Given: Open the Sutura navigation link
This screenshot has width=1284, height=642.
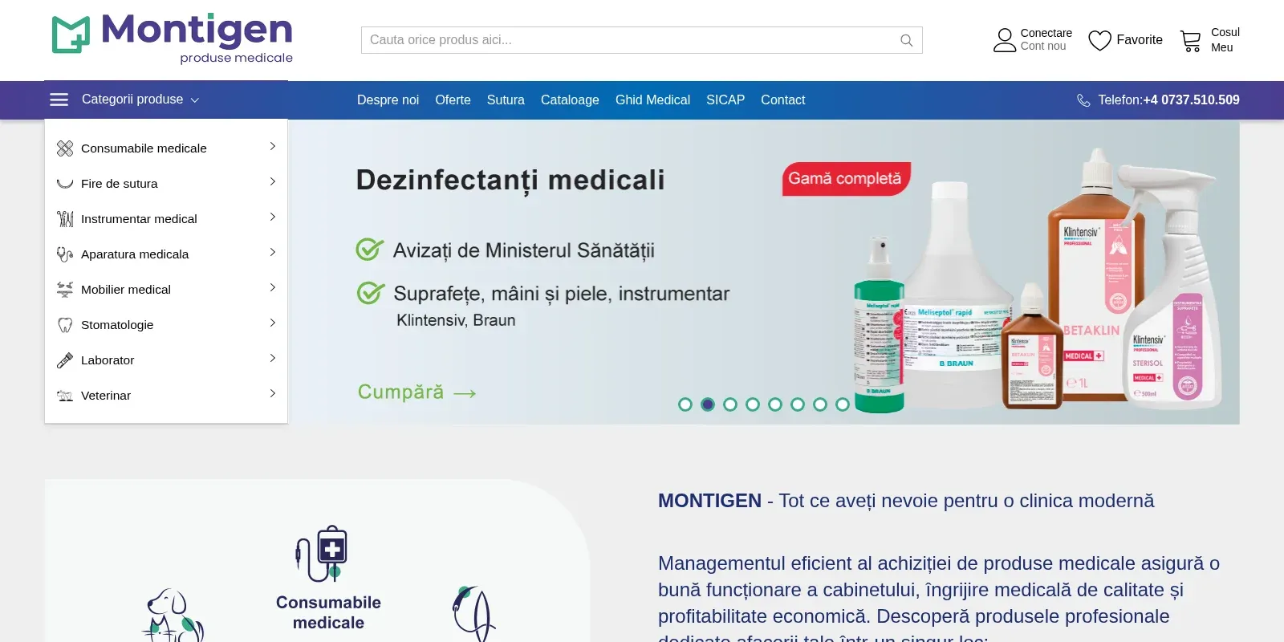Looking at the screenshot, I should click(x=506, y=100).
